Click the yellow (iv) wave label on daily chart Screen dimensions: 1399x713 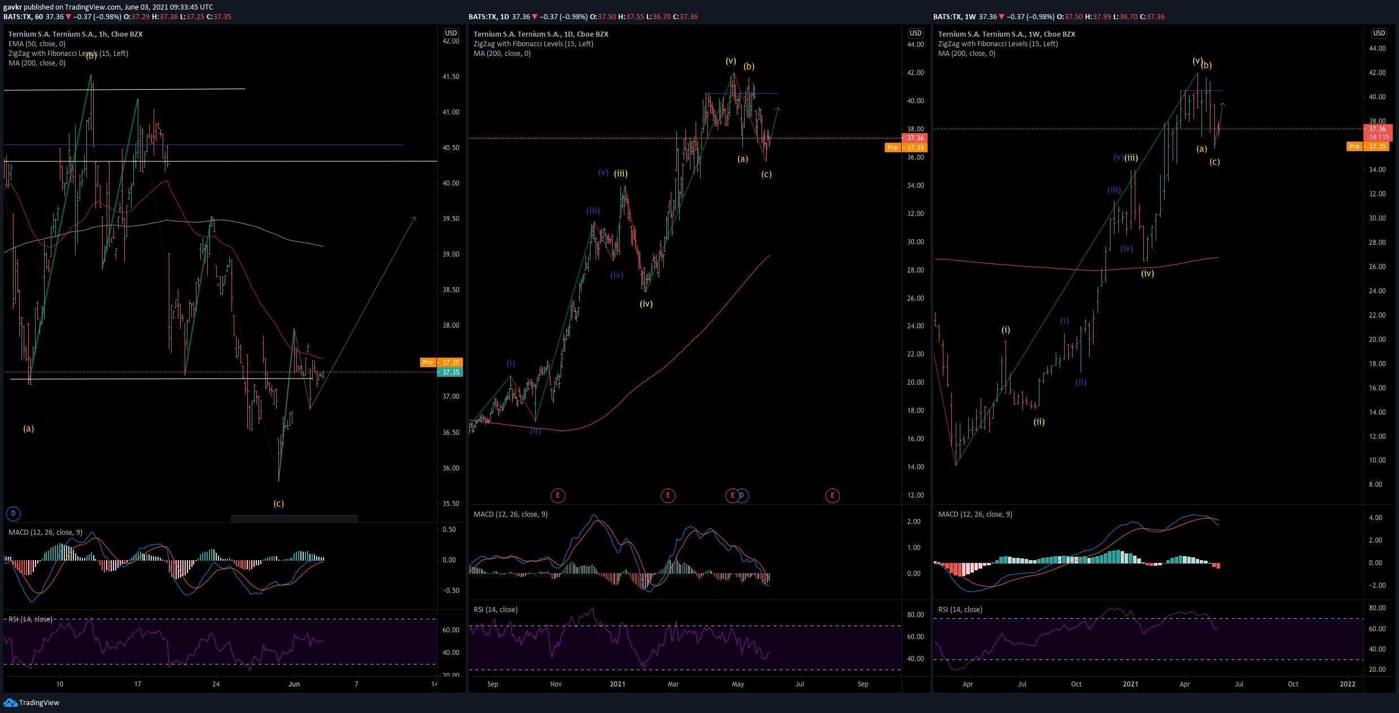pyautogui.click(x=646, y=303)
